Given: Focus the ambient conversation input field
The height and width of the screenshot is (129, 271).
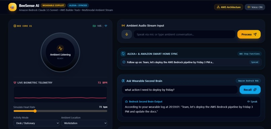Looking at the screenshot, I should pyautogui.click(x=184, y=34).
